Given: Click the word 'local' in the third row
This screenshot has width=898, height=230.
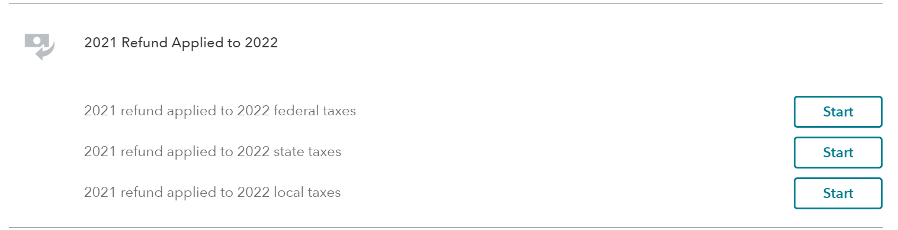Looking at the screenshot, I should pos(288,193).
